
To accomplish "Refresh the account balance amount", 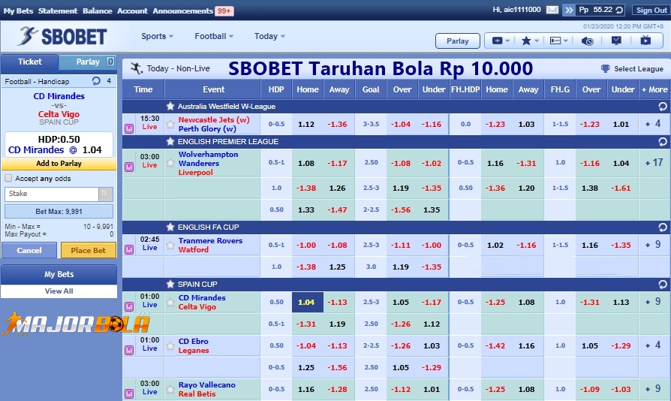I will pyautogui.click(x=622, y=11).
